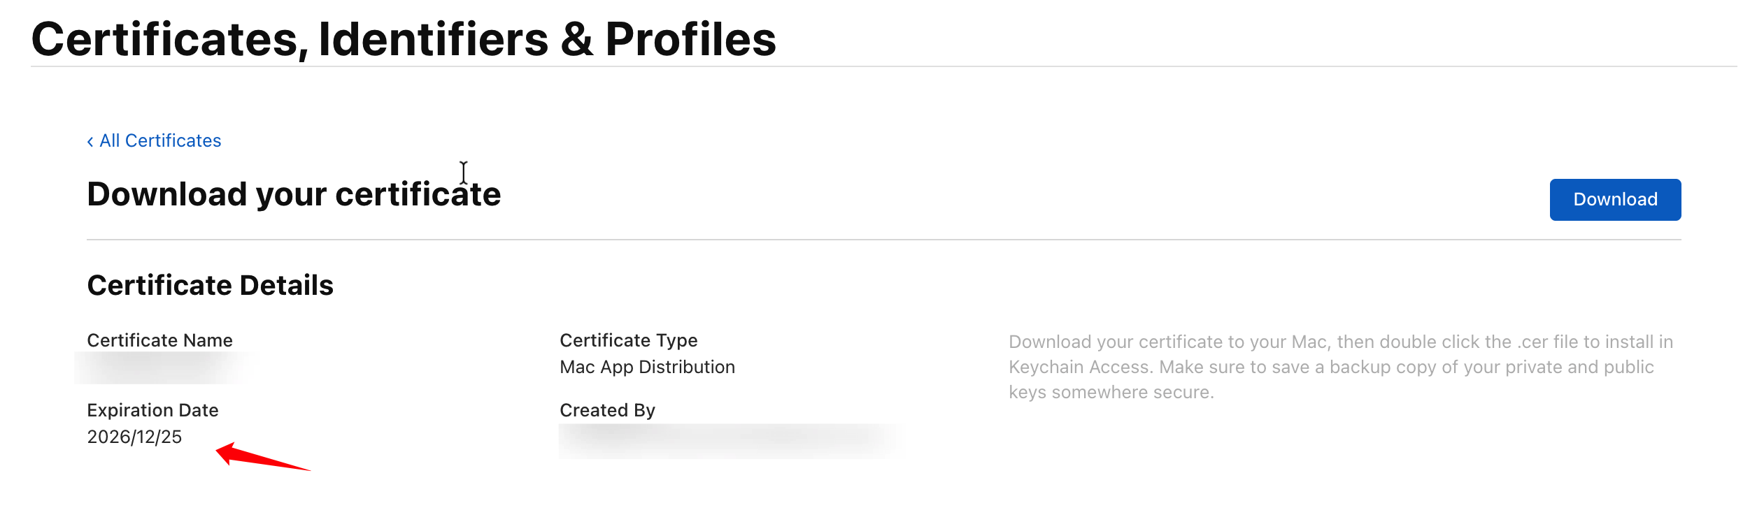
Task: Click the Mac App Distribution text
Action: (x=647, y=367)
